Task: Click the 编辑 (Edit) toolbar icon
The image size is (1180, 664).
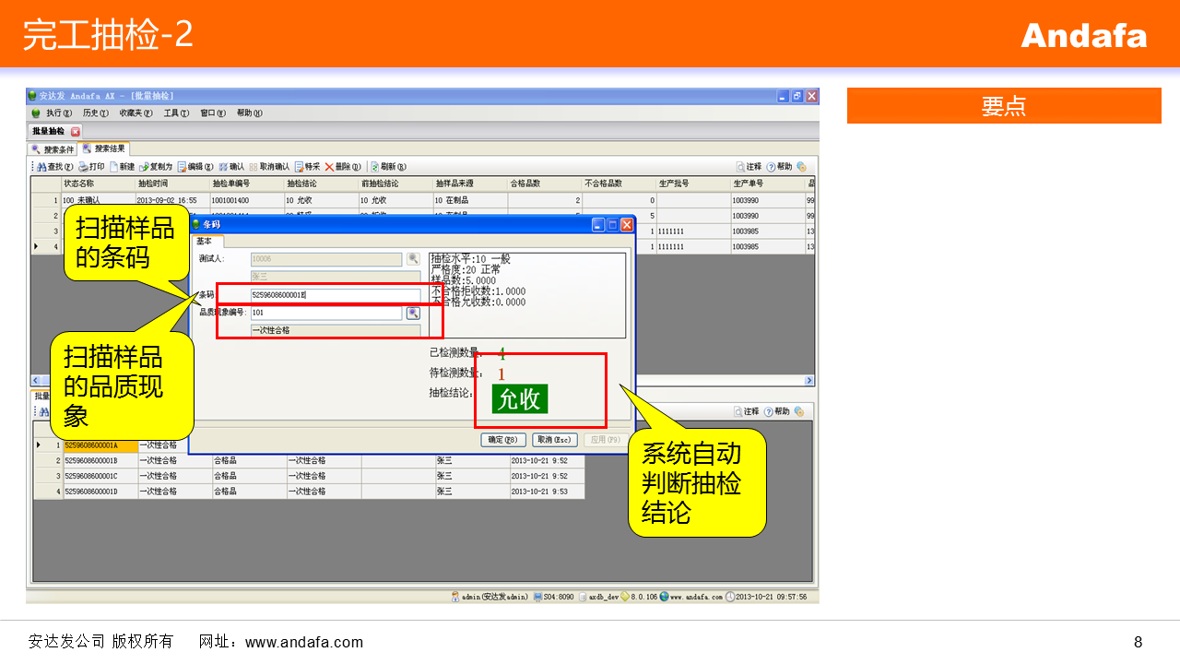Action: pyautogui.click(x=183, y=167)
